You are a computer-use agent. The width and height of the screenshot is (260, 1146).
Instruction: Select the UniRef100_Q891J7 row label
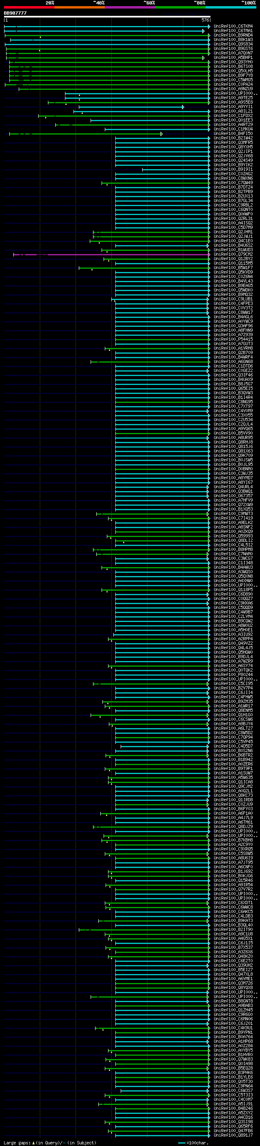(233, 1135)
